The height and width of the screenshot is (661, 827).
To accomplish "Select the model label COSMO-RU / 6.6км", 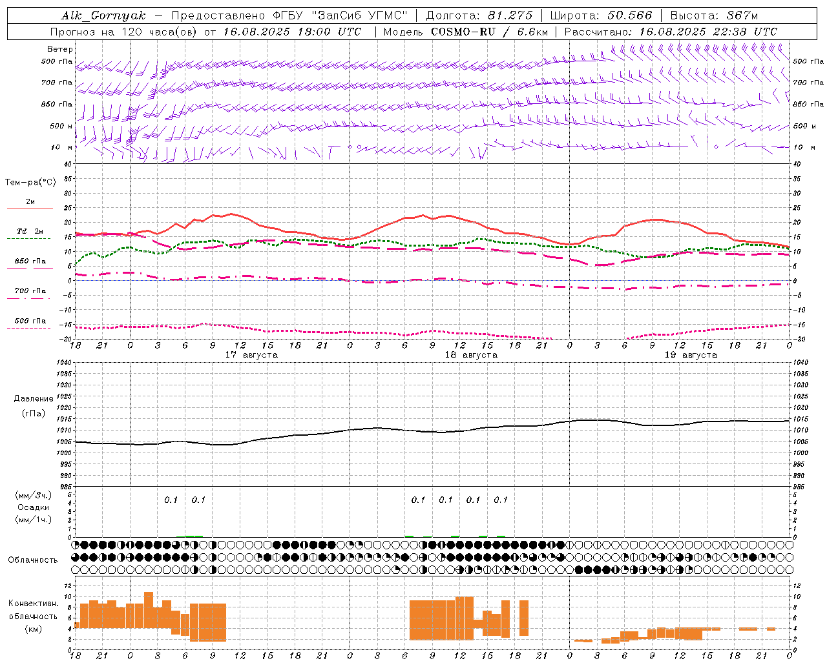I will point(490,32).
